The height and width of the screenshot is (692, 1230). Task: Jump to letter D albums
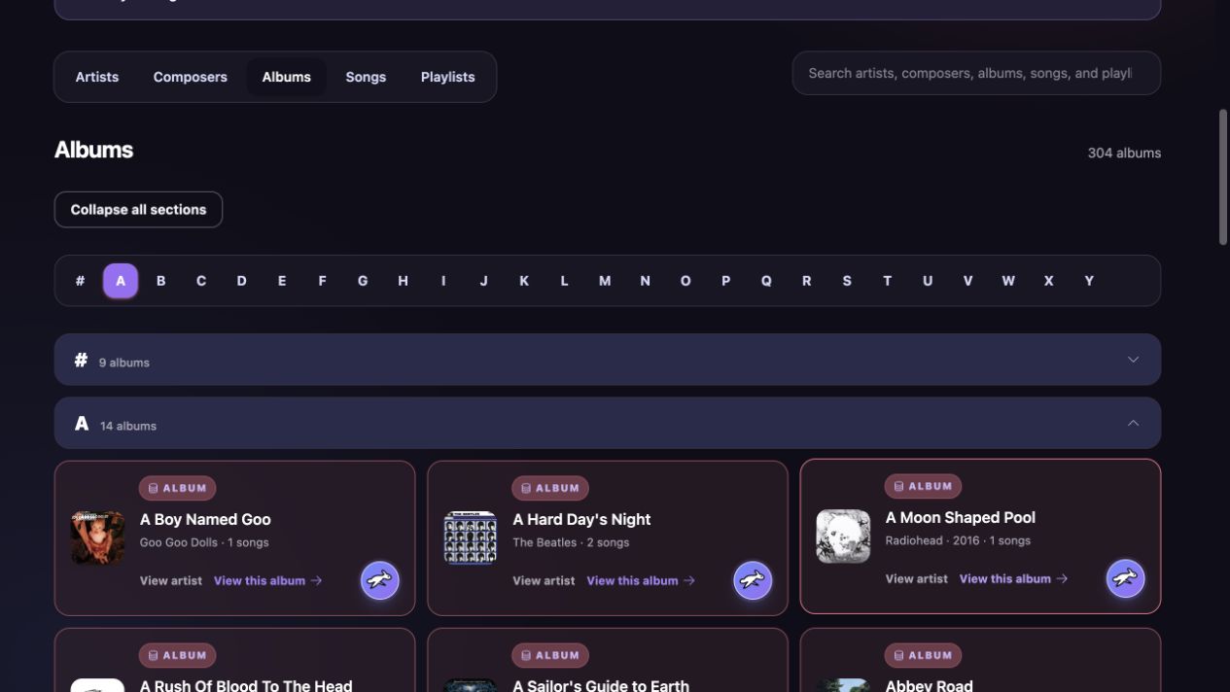(x=241, y=281)
